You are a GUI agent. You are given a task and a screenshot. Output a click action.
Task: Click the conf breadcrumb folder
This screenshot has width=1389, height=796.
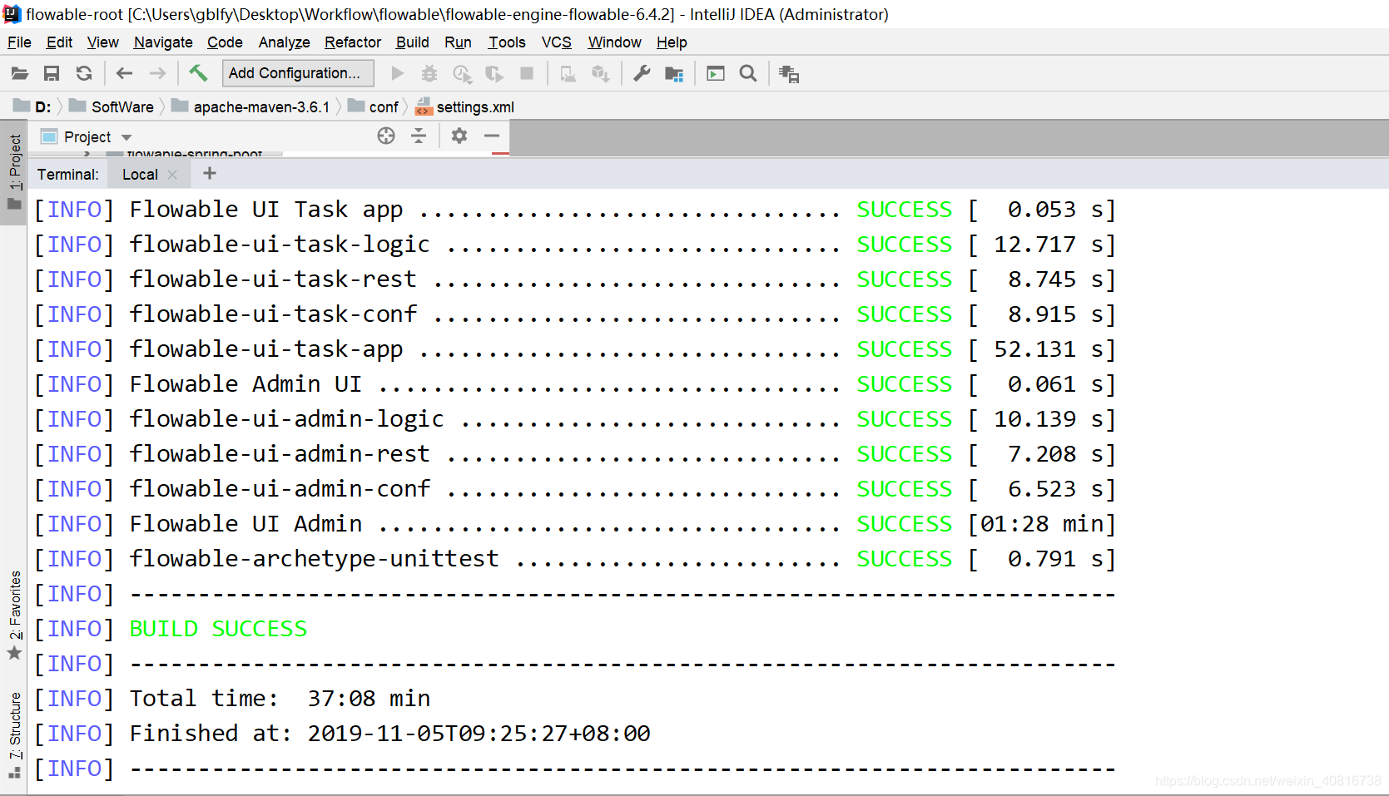point(374,106)
